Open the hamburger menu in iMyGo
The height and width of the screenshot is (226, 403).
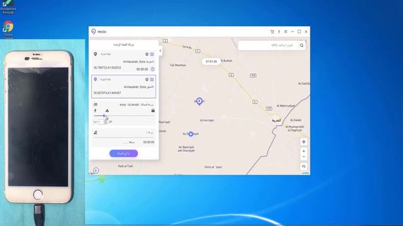(x=285, y=32)
